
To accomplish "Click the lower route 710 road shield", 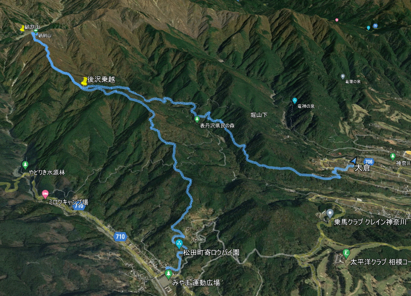I will point(120,237).
